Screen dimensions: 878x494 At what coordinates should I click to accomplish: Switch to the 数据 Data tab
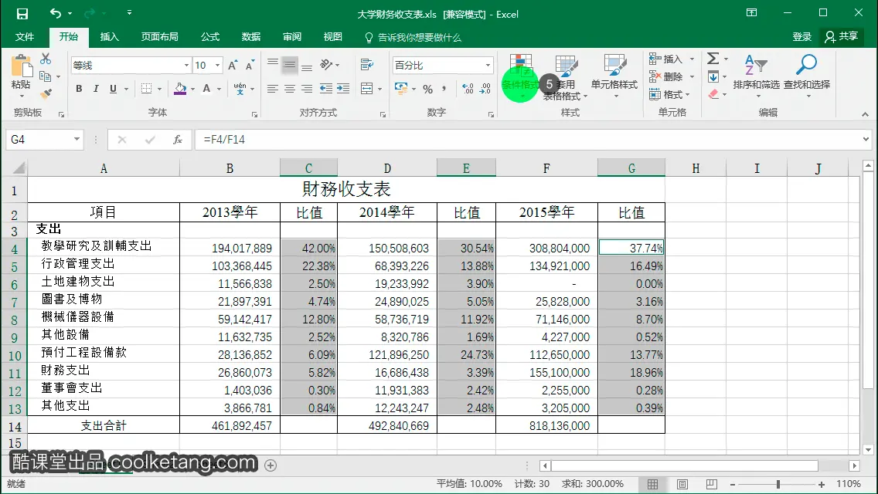[251, 37]
